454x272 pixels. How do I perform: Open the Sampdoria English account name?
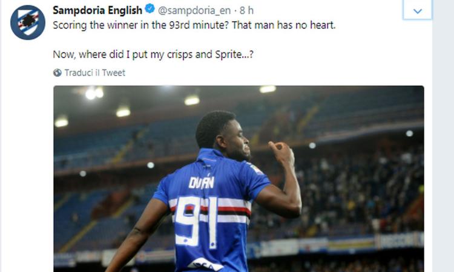tap(97, 10)
